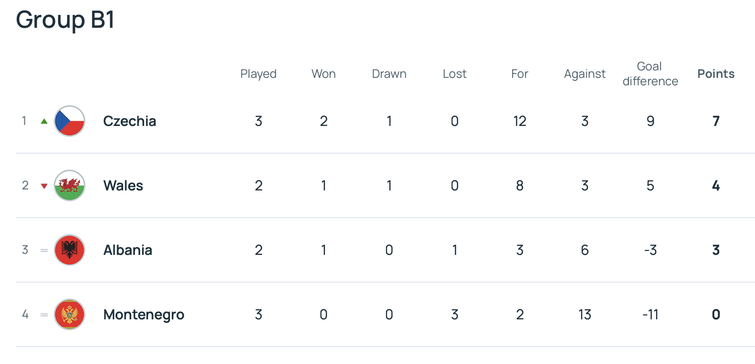Click Wales' red down-arrow position indicator
755x364 pixels.
tap(44, 186)
